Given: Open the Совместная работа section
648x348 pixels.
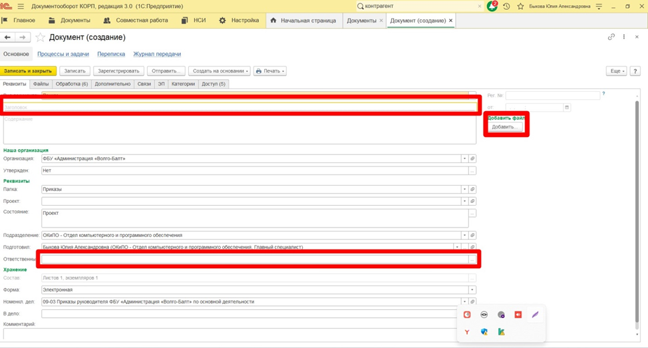Looking at the screenshot, I should [x=136, y=20].
